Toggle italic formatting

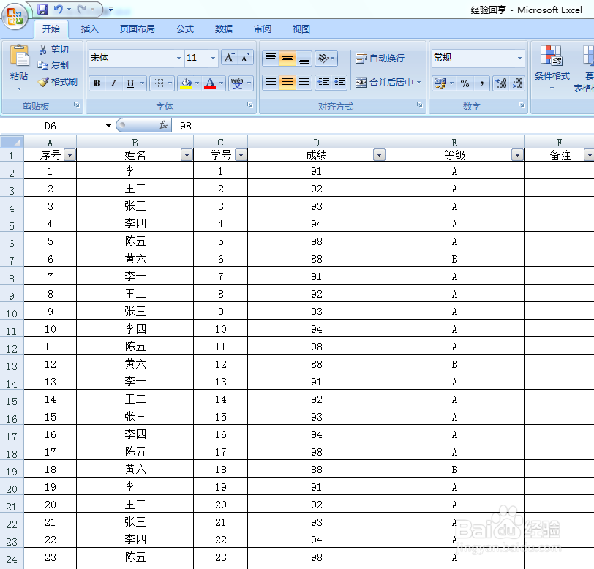(113, 83)
